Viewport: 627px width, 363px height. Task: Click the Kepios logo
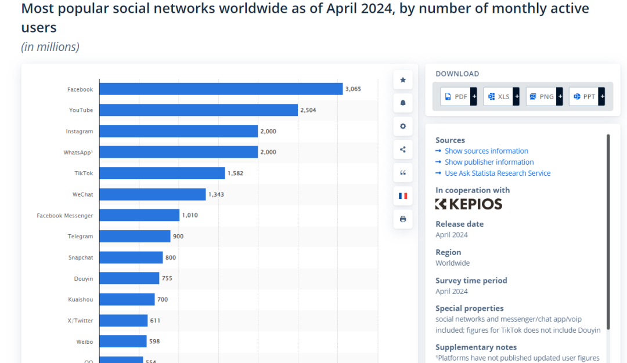pos(469,204)
